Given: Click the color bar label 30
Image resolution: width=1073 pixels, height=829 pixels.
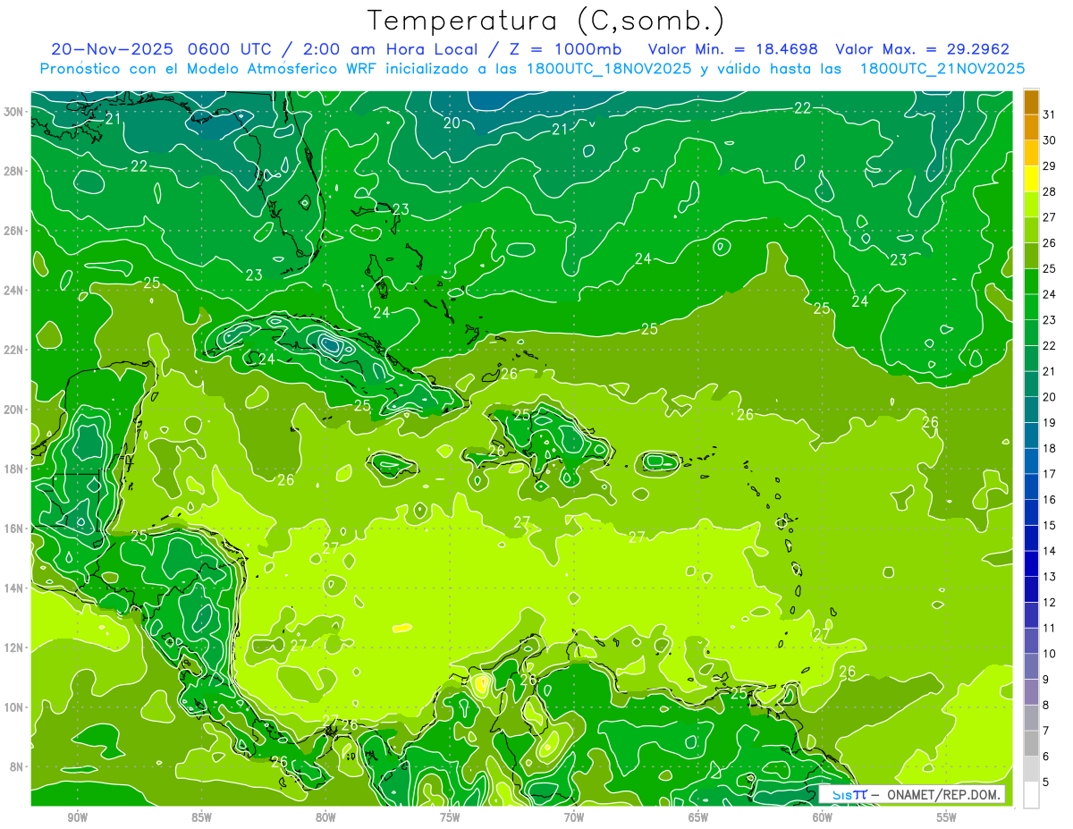Looking at the screenshot, I should tap(1050, 140).
